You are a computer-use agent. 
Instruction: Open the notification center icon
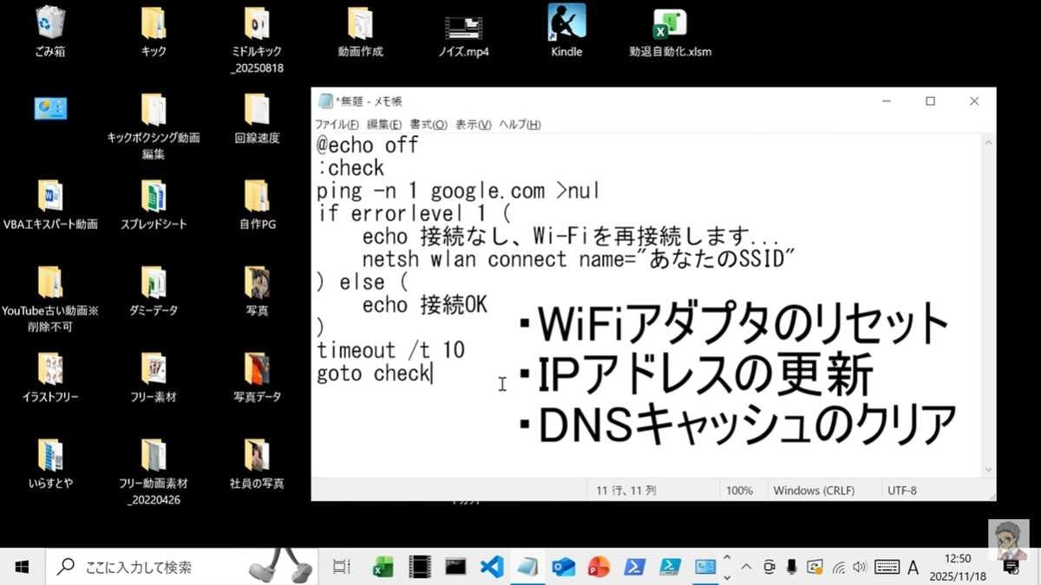click(1011, 568)
